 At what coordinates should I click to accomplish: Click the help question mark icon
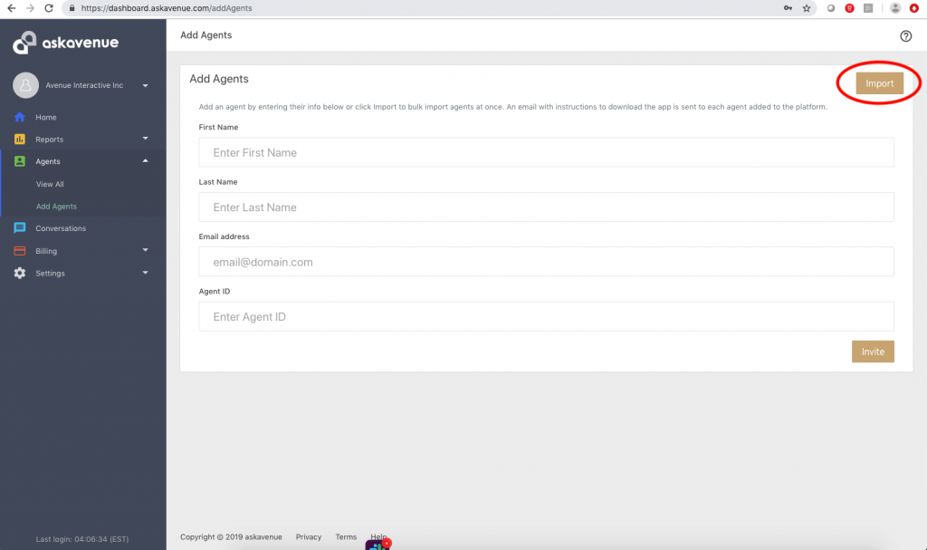(905, 36)
